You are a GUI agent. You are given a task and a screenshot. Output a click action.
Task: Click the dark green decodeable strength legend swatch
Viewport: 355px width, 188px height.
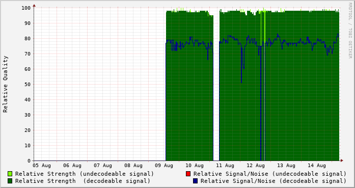coord(10,181)
